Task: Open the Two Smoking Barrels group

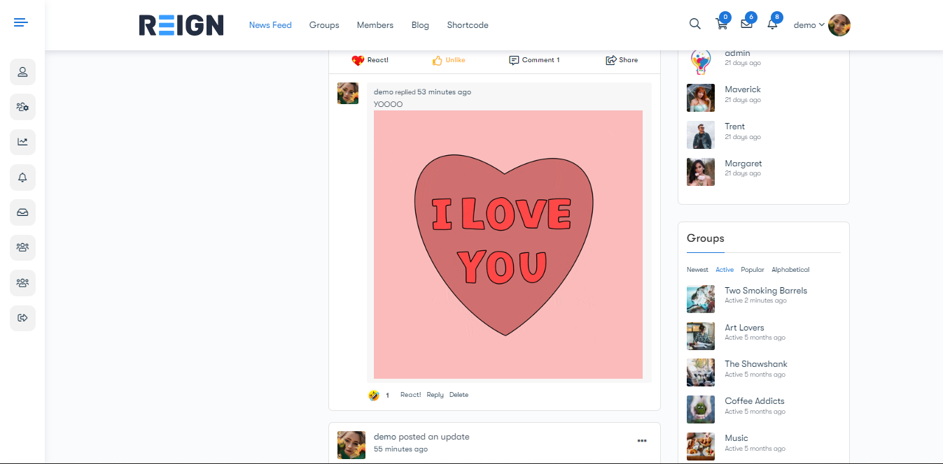Action: (x=765, y=290)
